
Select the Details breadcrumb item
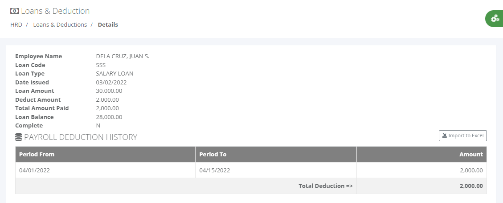pos(108,24)
